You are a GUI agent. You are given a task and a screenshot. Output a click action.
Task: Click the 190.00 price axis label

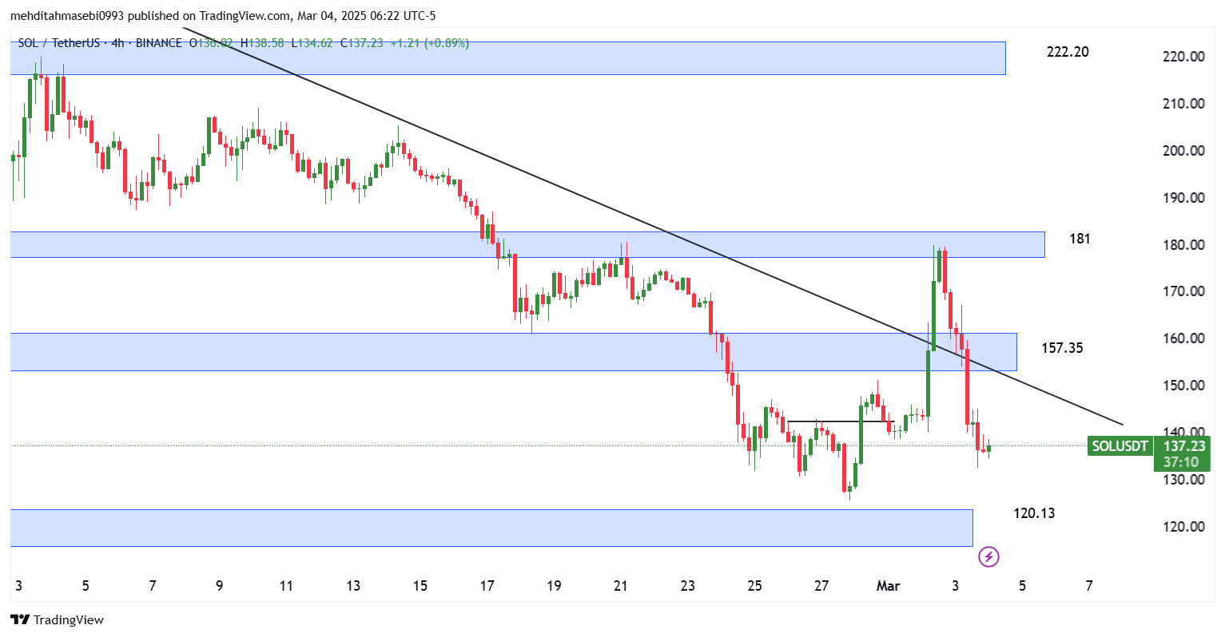1184,198
